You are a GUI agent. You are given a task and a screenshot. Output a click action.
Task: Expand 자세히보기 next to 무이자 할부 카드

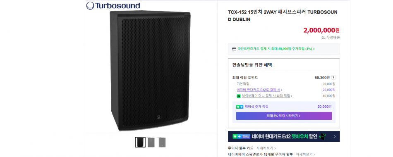click(266, 148)
